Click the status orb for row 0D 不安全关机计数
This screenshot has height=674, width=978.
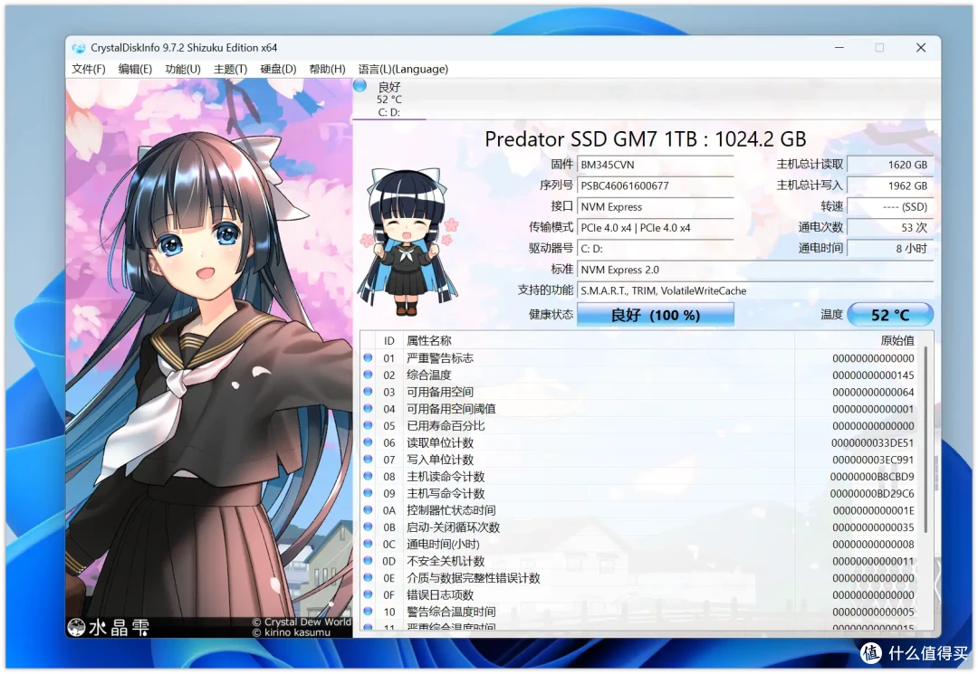(368, 561)
